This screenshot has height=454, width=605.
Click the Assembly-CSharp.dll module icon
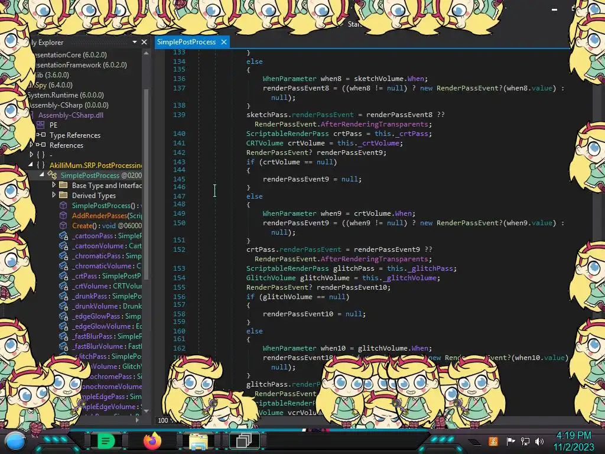[33, 115]
